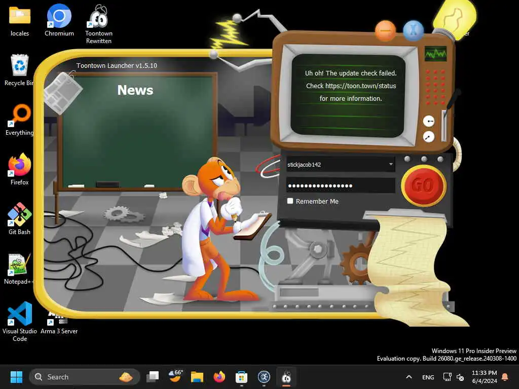Open the Arma 3 Server shortcut

tap(59, 323)
